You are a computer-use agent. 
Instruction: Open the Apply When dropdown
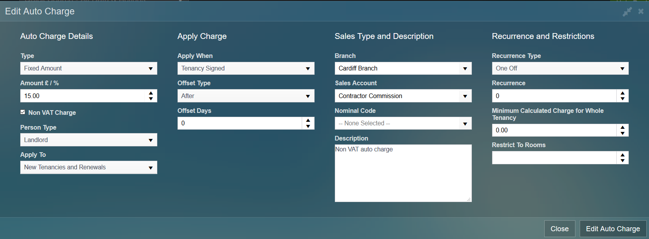pyautogui.click(x=246, y=69)
